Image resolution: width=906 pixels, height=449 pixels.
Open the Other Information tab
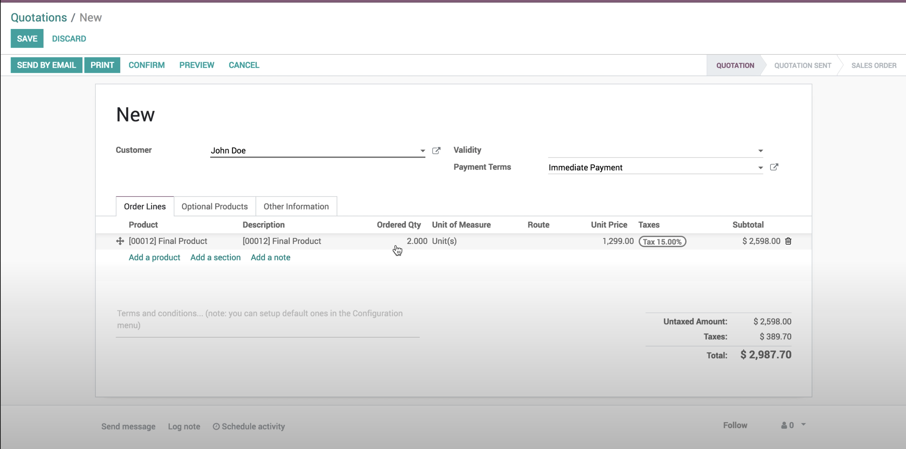tap(296, 206)
